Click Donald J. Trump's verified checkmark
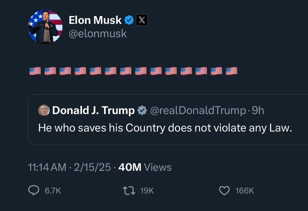Viewport: 308px width, 211px height. pos(142,110)
